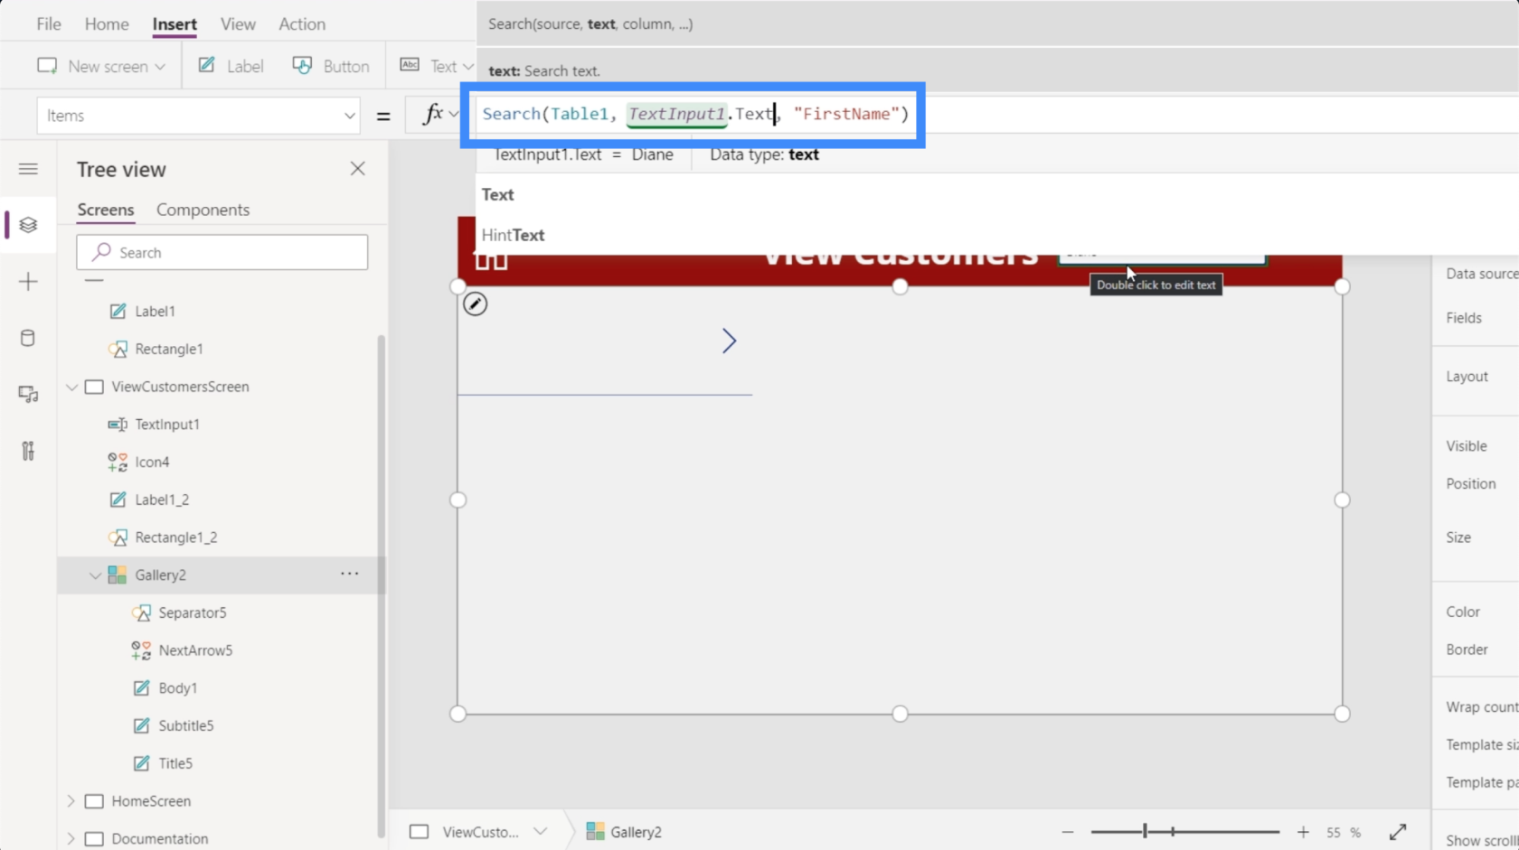Select Body1 in the tree
This screenshot has height=850, width=1519.
pyautogui.click(x=178, y=688)
